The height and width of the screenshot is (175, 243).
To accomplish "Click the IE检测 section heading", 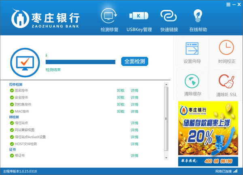I will click(x=14, y=117).
